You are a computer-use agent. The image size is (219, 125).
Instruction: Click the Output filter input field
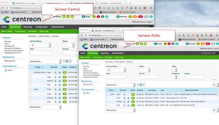coord(194,77)
